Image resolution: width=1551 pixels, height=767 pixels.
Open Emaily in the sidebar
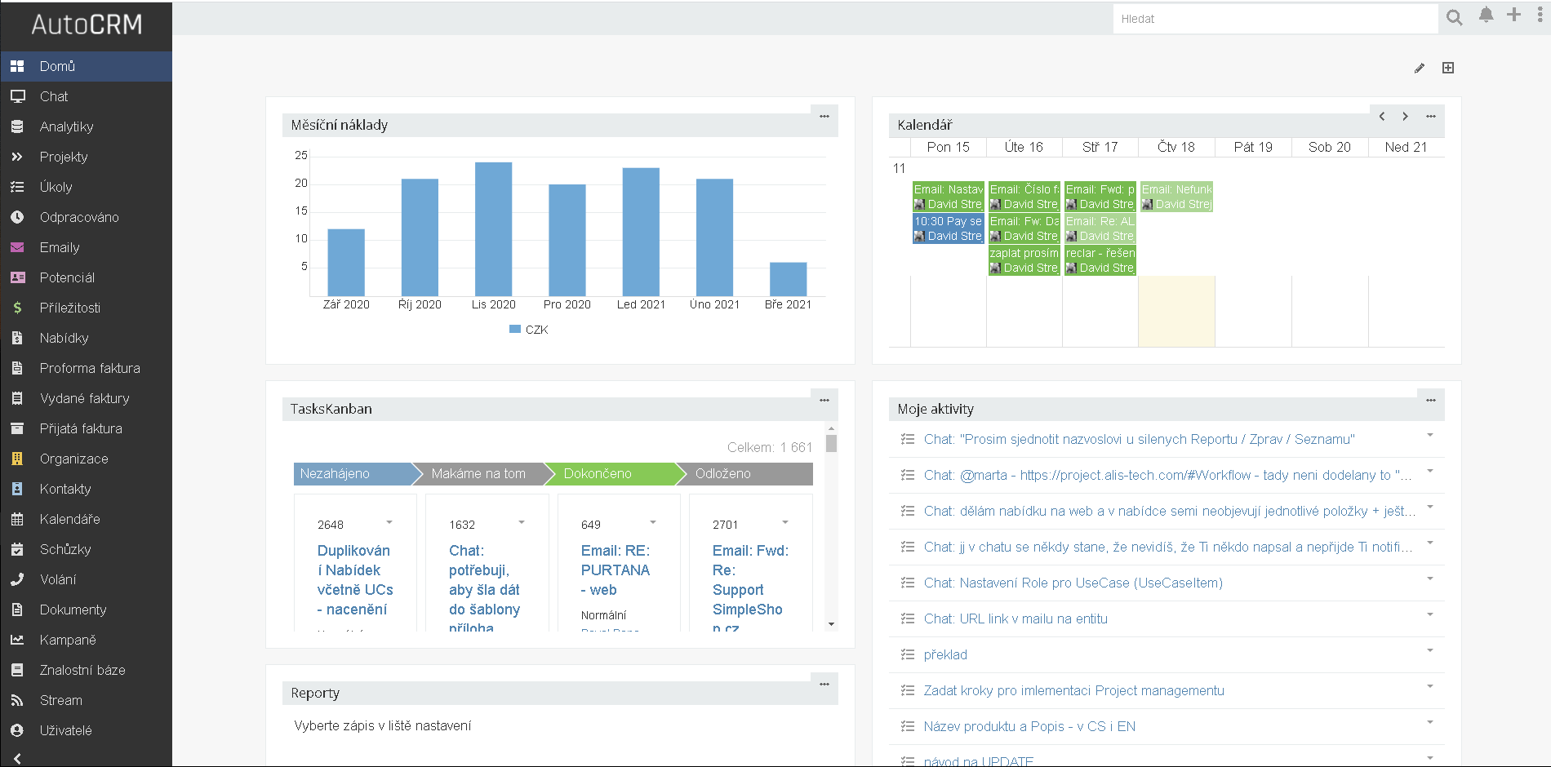click(60, 247)
